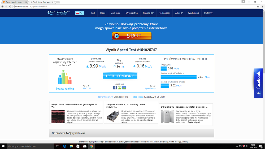Open the facebook side tab
The width and height of the screenshot is (265, 149).
click(258, 83)
